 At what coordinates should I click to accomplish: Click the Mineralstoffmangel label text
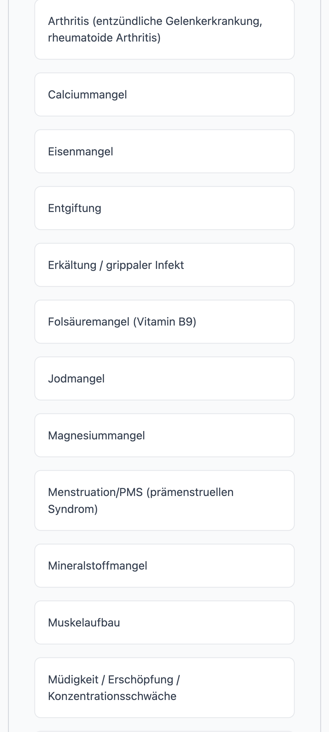click(x=98, y=566)
